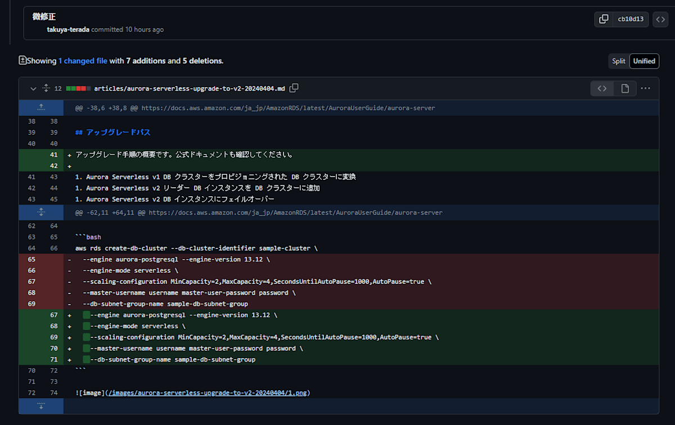Viewport: 675px width, 425px height.
Task: Show rich diff document view
Action: pos(625,89)
